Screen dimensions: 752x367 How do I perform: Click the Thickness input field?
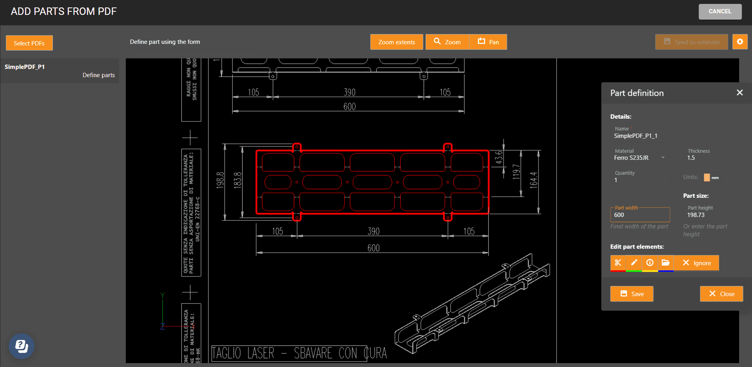point(713,158)
